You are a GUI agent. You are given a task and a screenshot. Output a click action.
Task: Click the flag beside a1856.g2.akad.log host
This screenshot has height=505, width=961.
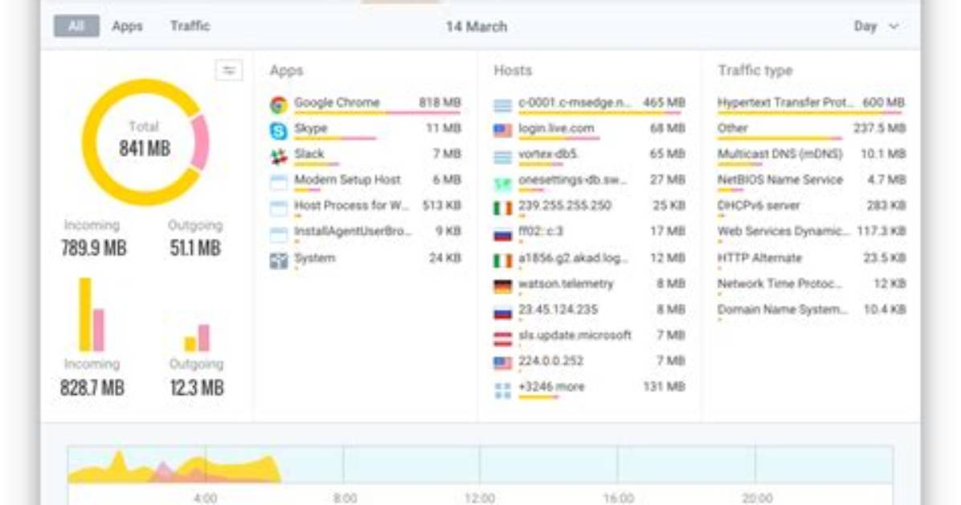tap(502, 261)
